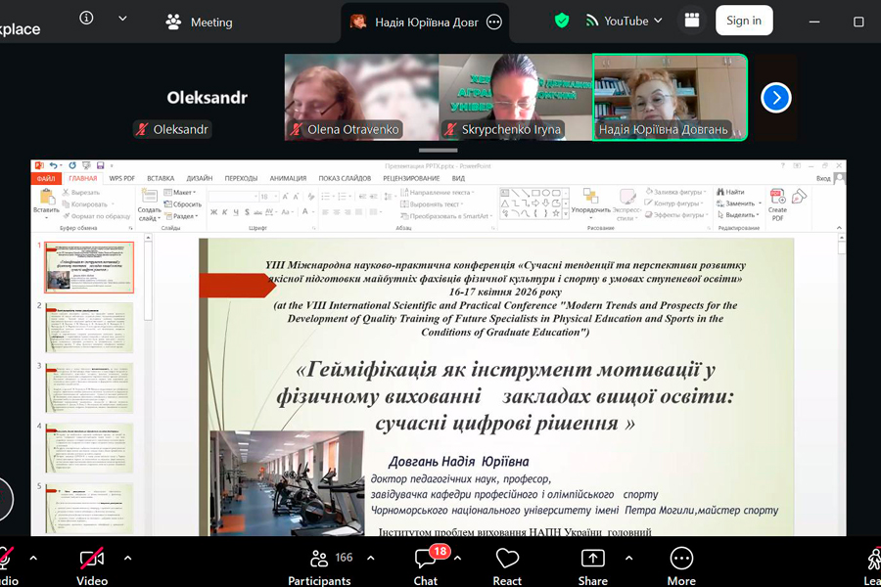This screenshot has height=587, width=881.
Task: Switch to the ПЕРЕХОДЫ ribbon tab
Action: pyautogui.click(x=241, y=179)
